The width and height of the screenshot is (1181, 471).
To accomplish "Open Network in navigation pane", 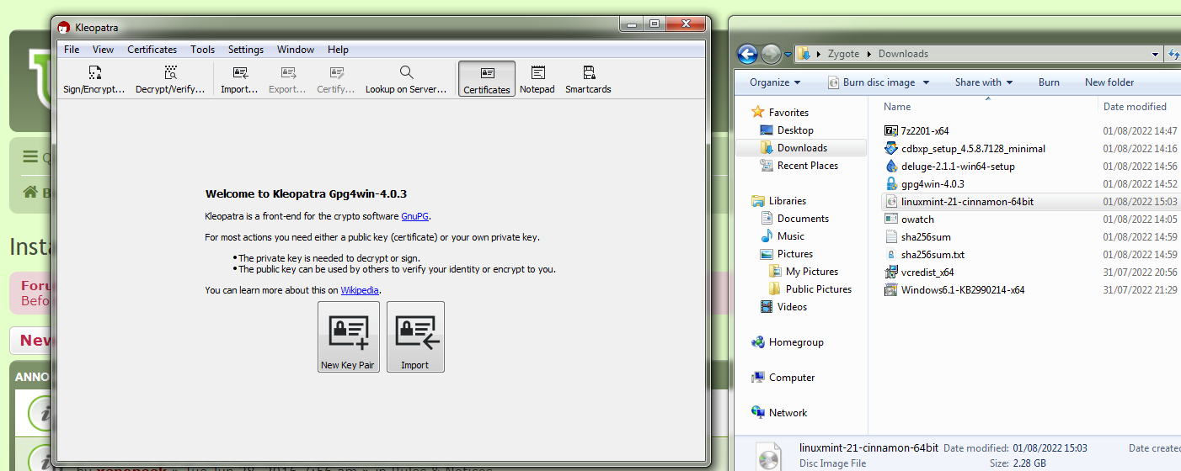I will pyautogui.click(x=779, y=413).
